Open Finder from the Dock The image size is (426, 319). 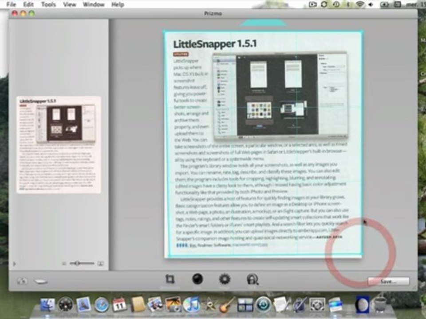(47, 305)
